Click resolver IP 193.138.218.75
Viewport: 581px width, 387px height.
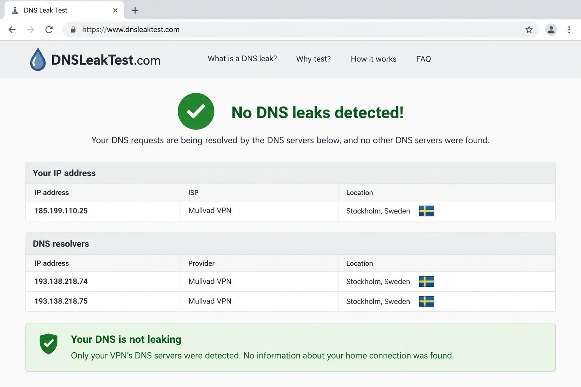point(61,301)
